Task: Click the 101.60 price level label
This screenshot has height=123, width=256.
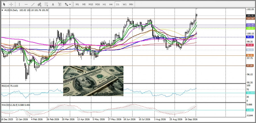Action: coord(250,19)
